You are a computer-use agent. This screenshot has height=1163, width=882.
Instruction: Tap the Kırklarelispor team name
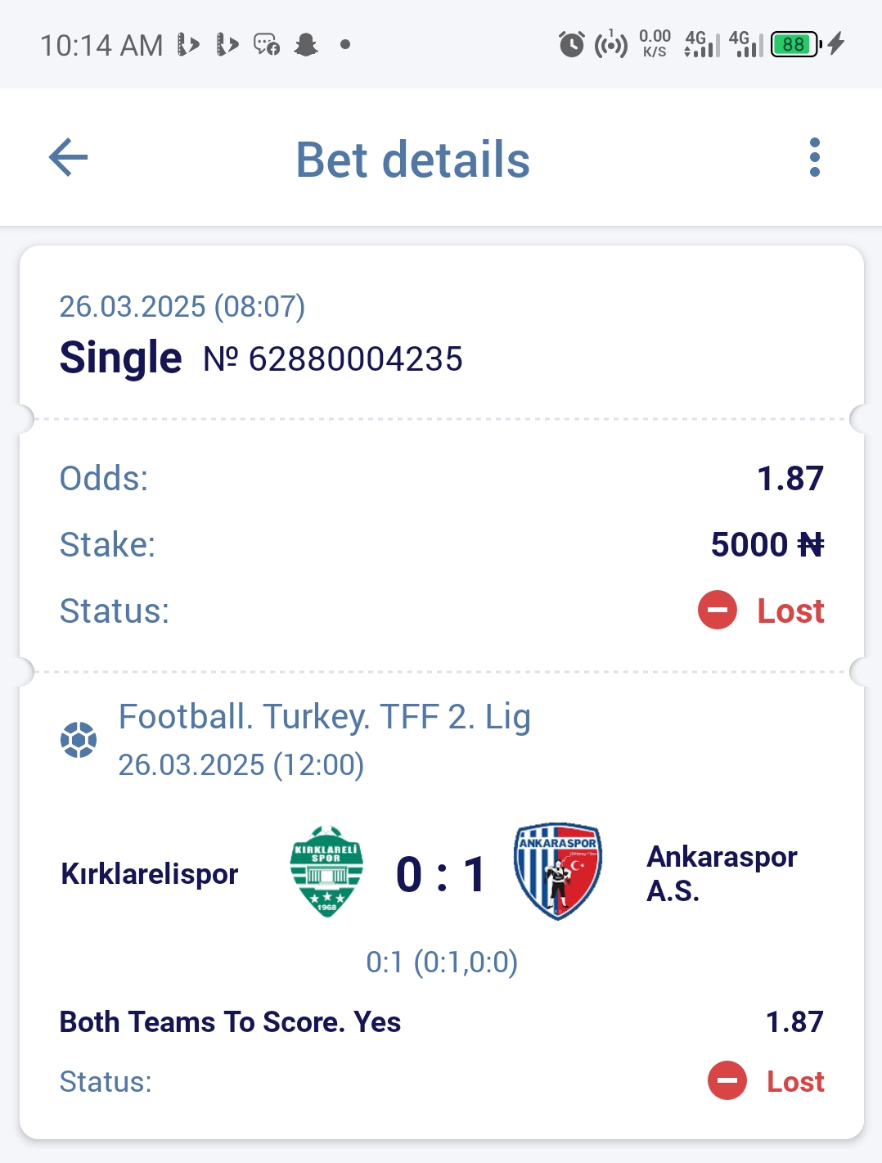point(150,874)
